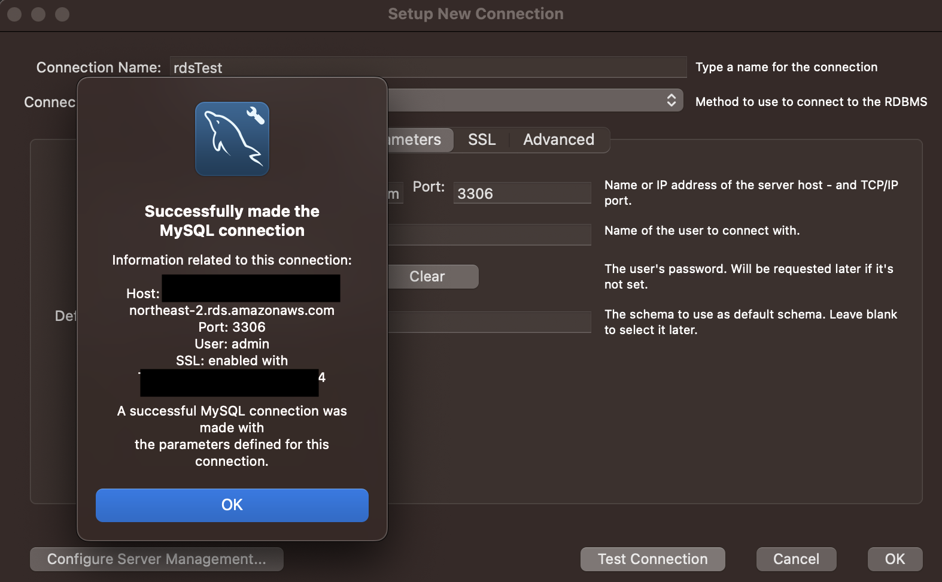This screenshot has width=942, height=582.
Task: Switch to the Advanced tab
Action: [559, 140]
